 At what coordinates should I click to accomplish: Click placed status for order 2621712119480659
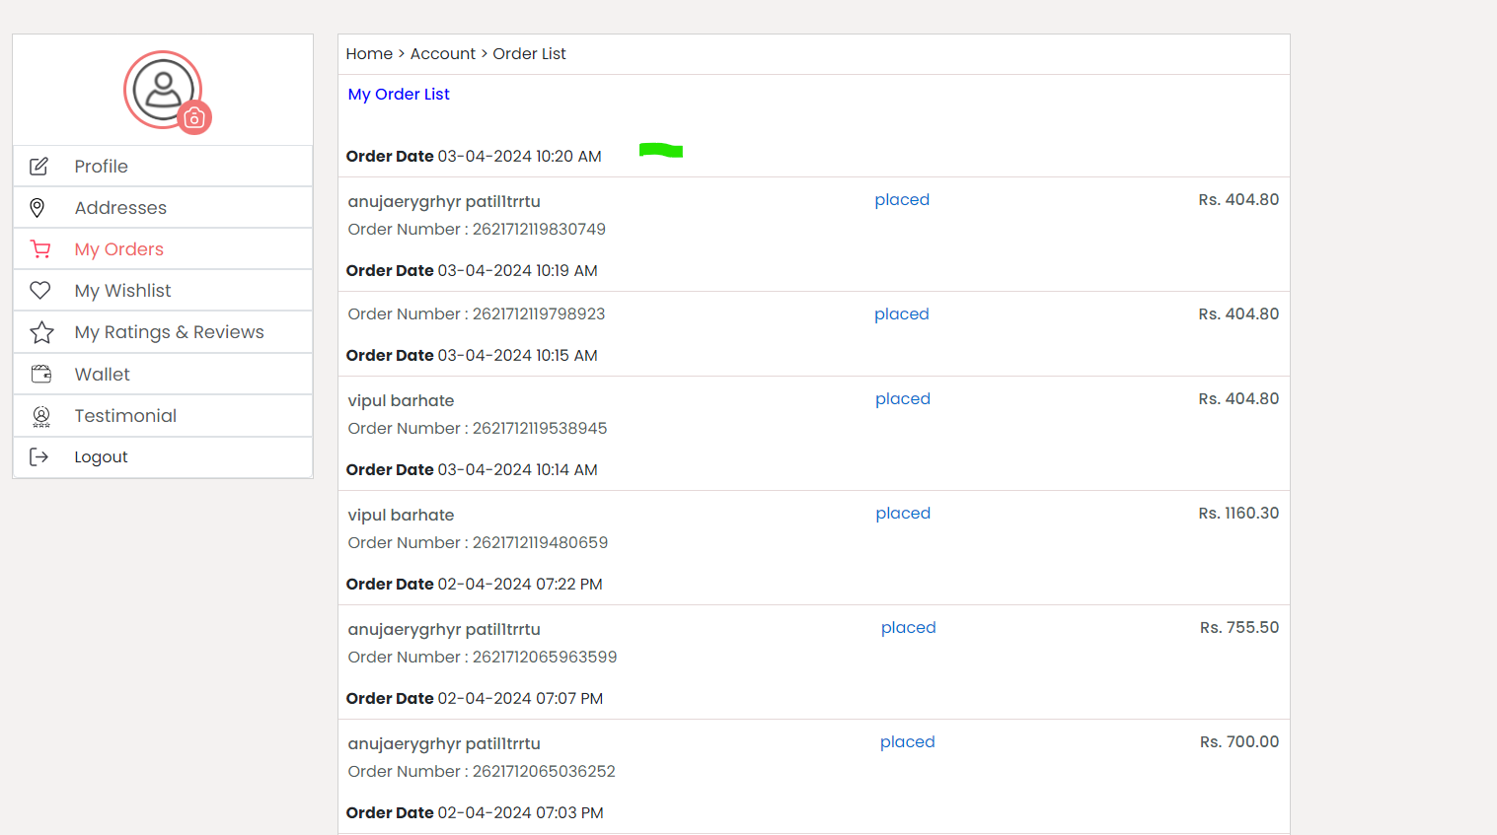click(903, 514)
